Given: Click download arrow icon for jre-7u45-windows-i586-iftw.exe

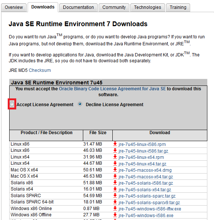Looking at the screenshot, I should pos(115,208).
